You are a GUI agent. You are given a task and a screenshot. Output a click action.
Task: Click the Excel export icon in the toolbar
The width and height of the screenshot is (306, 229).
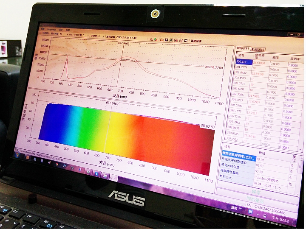click(171, 40)
